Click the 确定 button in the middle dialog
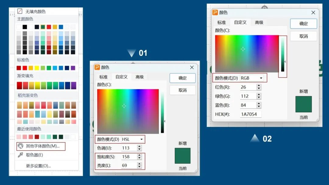Viewport: 329px width, 185px height. 182,78
